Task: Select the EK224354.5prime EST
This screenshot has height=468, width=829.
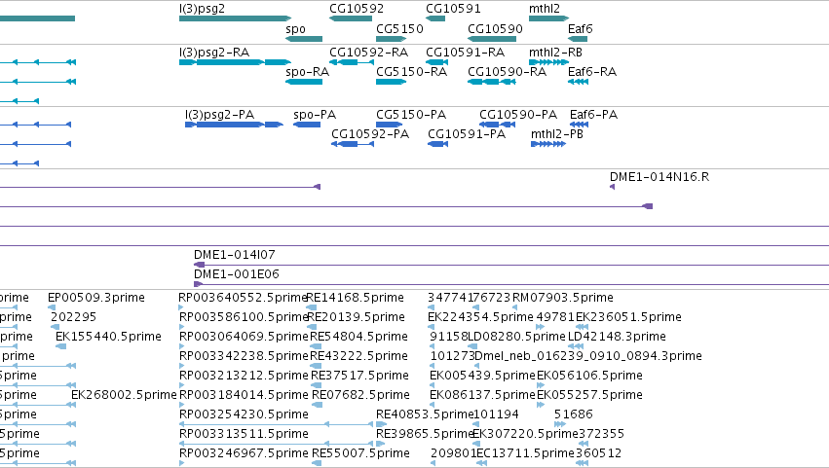Action: point(431,327)
